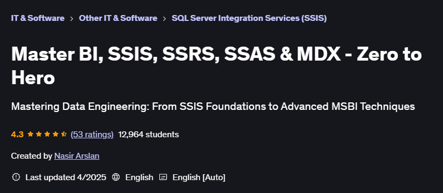Open SQL Server Integration Services (SSIS) breadcrumb
This screenshot has height=193, width=443.
(x=249, y=18)
